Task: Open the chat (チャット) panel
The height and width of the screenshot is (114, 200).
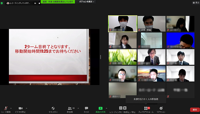Action: [86, 109]
